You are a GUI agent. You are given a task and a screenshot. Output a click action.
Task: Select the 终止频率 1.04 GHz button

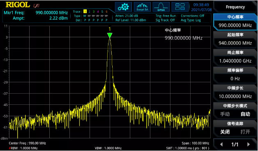click(235, 57)
